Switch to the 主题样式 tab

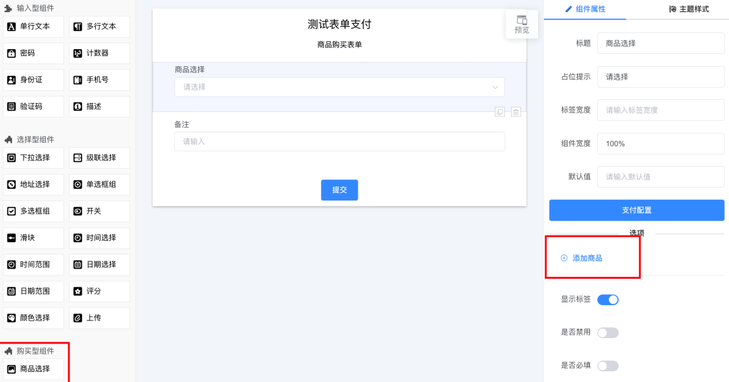pyautogui.click(x=688, y=9)
